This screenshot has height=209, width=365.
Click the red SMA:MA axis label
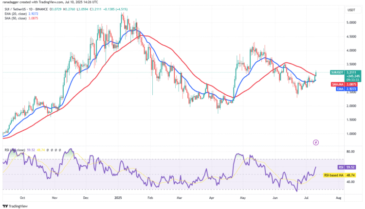[337, 84]
